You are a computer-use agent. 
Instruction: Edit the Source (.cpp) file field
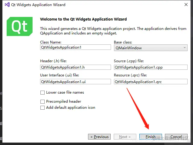tap(151, 67)
